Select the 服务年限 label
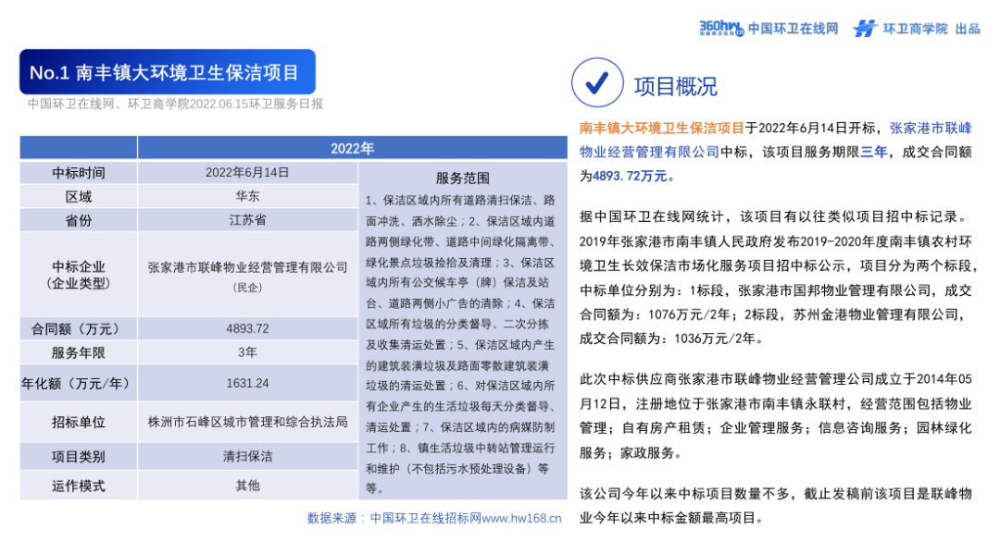Screen dimensions: 1000x554 pos(79,352)
